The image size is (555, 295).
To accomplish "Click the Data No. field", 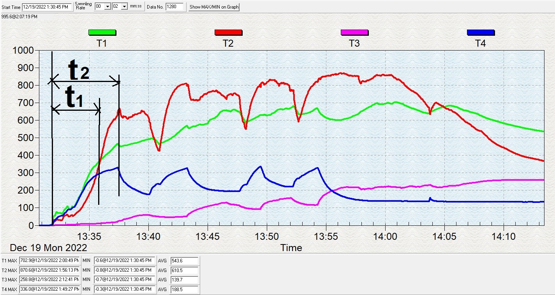I will coord(174,7).
